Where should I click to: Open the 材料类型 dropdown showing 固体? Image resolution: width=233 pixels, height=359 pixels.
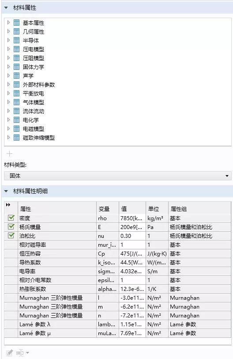click(x=118, y=176)
